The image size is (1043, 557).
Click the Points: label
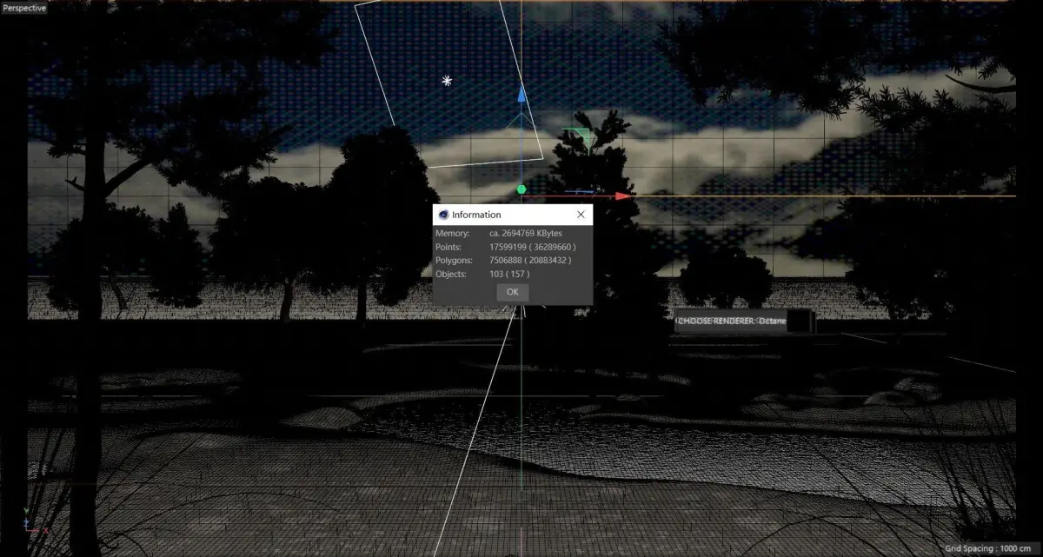[449, 247]
